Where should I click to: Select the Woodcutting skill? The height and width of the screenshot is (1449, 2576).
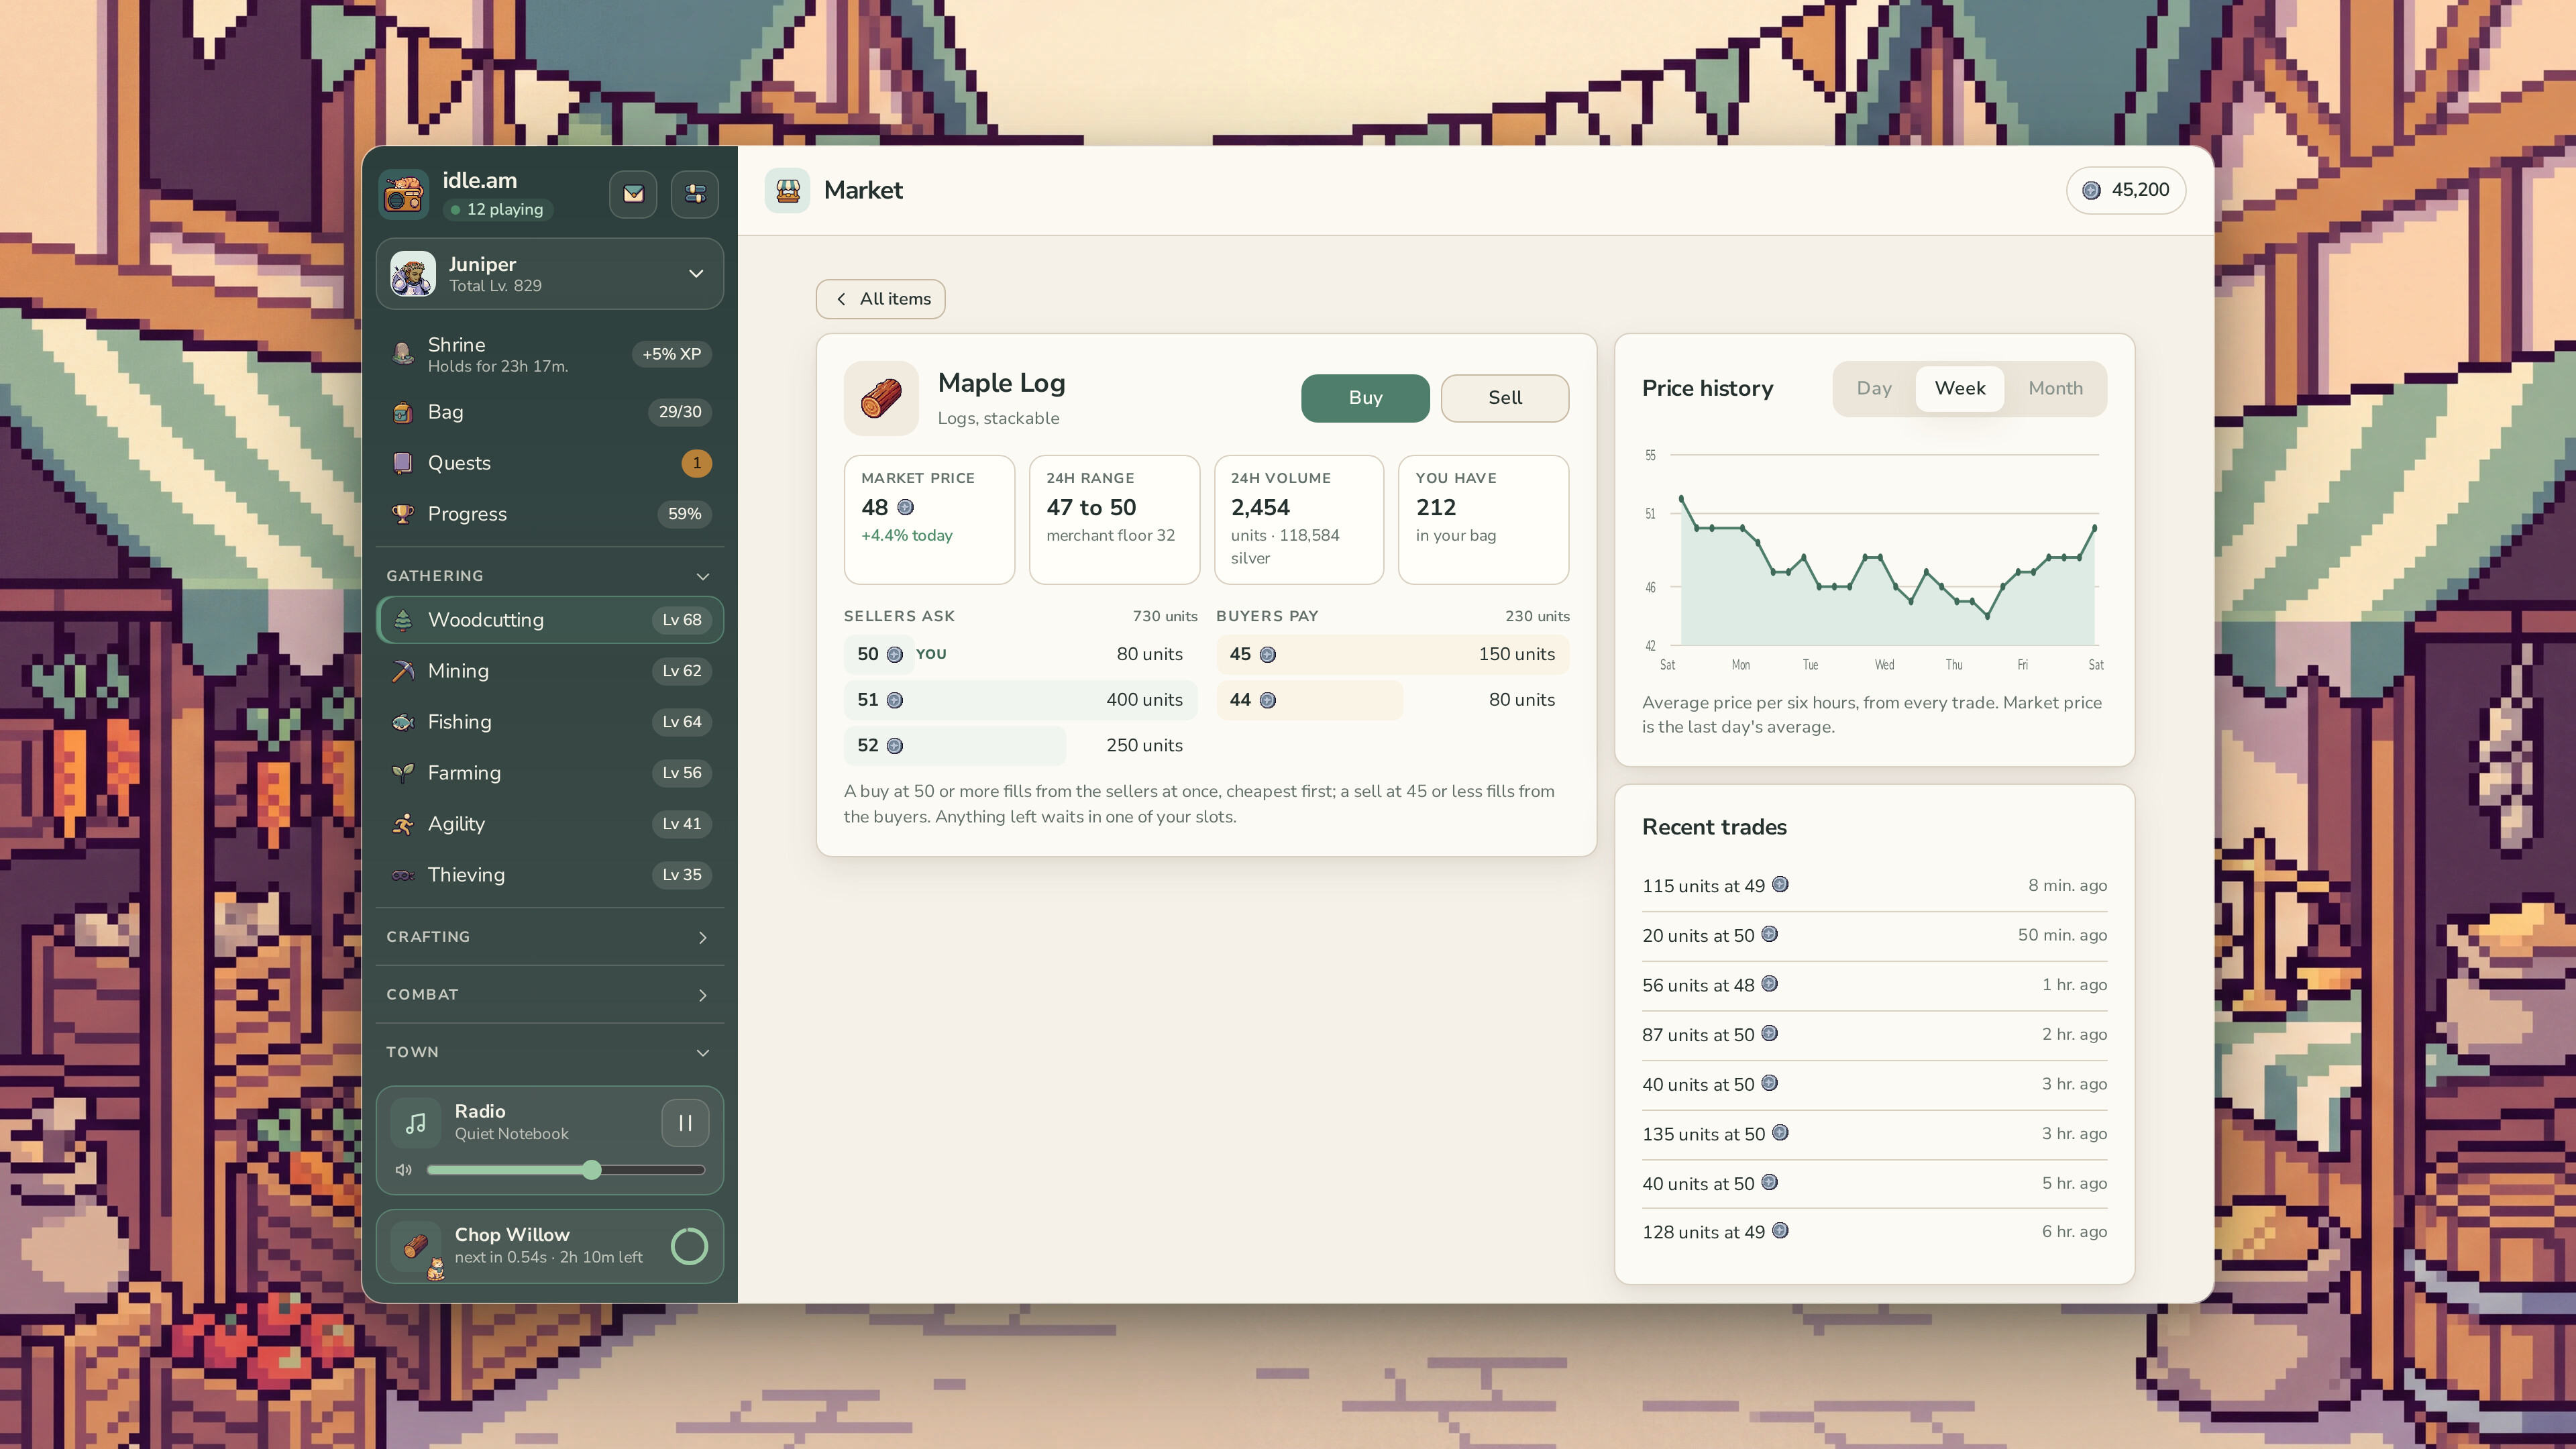click(x=549, y=620)
